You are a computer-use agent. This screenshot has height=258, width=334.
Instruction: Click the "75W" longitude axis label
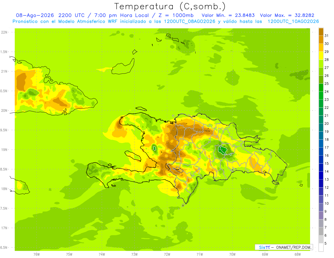pyautogui.click(x=69, y=254)
